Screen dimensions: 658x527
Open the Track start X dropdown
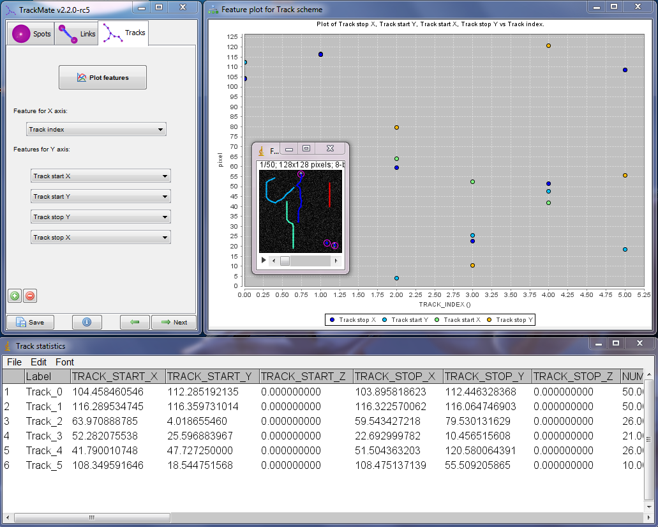[x=101, y=176]
